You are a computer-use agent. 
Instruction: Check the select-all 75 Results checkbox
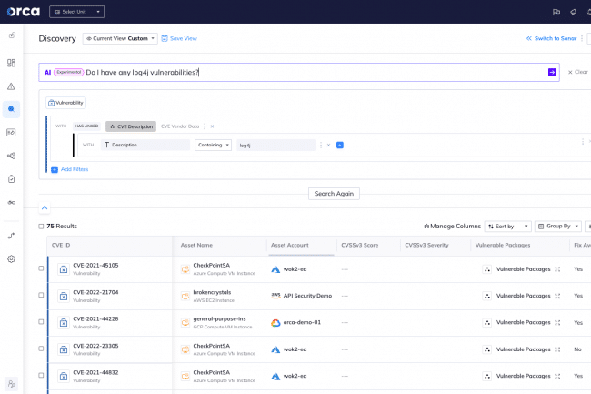click(41, 226)
